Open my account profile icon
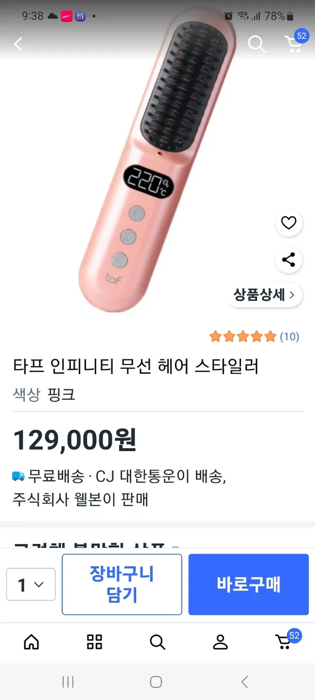Screen dimensions: 315x700 220,642
